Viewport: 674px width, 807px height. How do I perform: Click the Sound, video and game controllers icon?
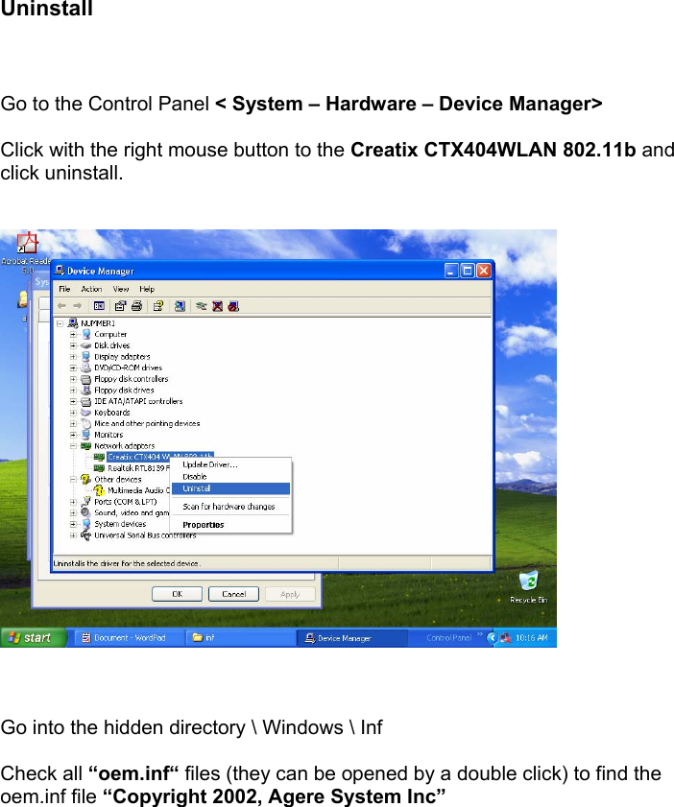86,512
